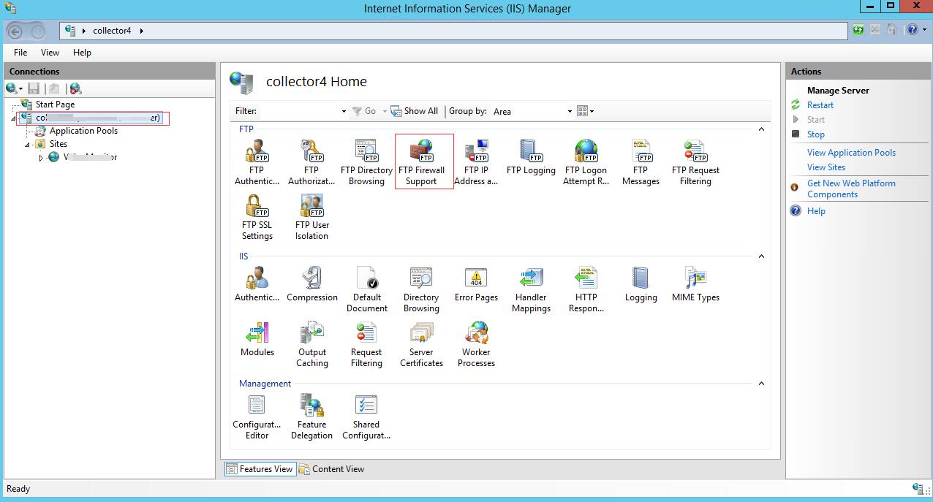Collapse the IIS group section
This screenshot has width=933, height=502.
(x=761, y=256)
